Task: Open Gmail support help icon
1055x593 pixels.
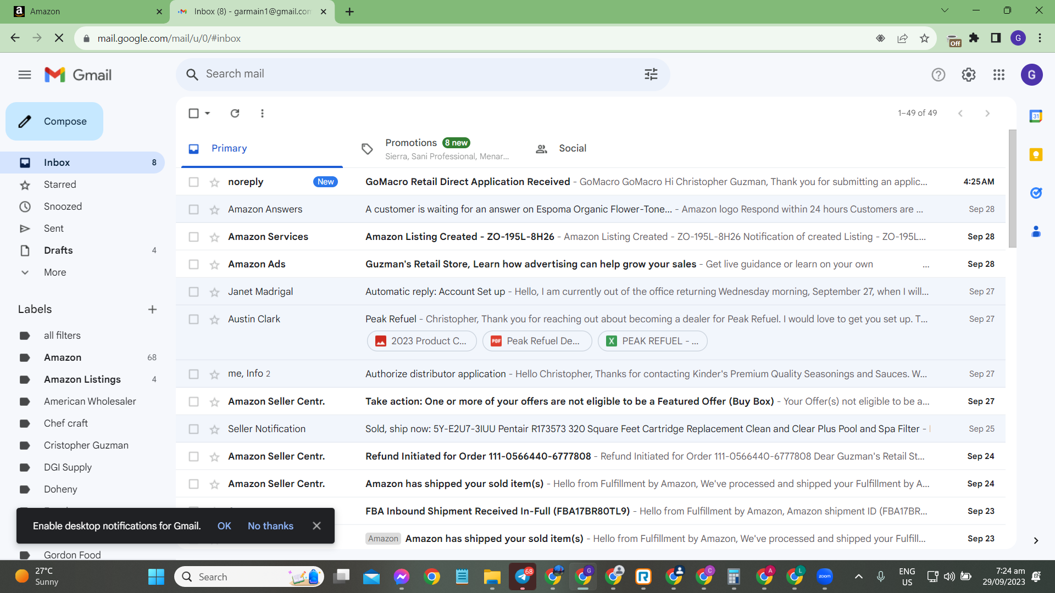Action: pos(938,75)
